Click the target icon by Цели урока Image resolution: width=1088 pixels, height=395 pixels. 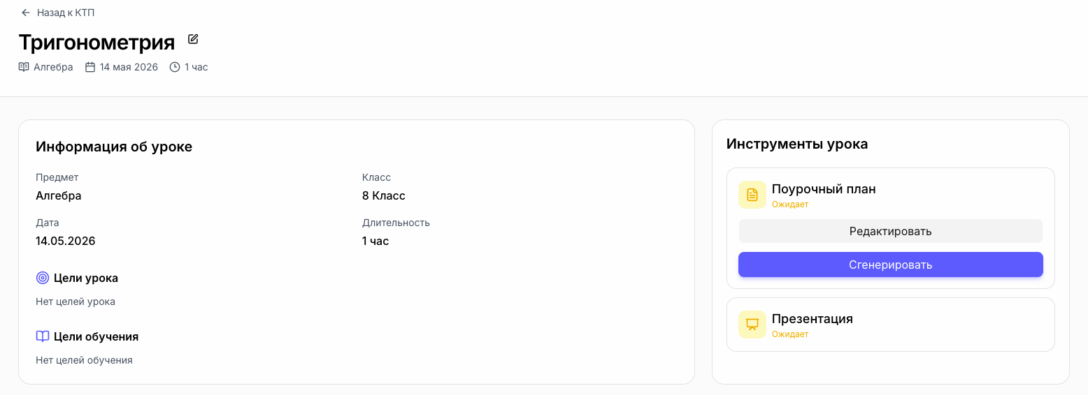coord(43,278)
